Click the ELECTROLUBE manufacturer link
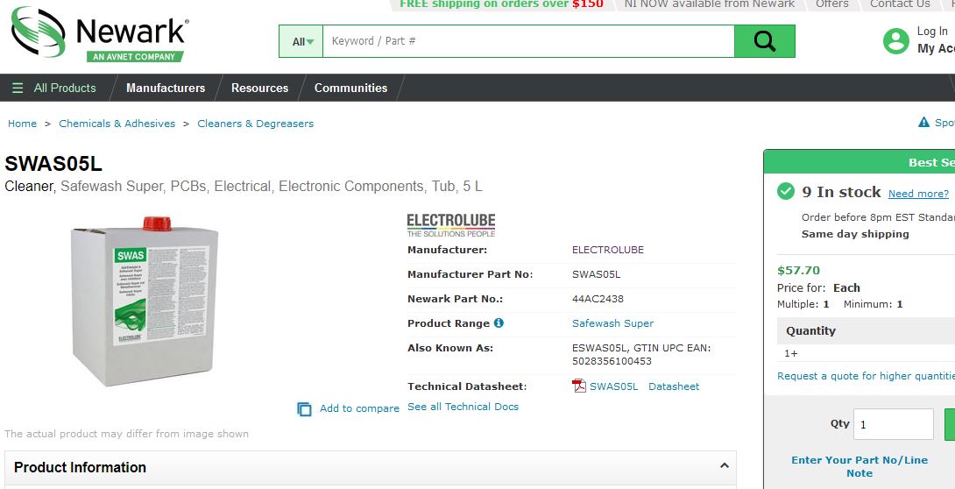Image resolution: width=955 pixels, height=489 pixels. [x=608, y=250]
